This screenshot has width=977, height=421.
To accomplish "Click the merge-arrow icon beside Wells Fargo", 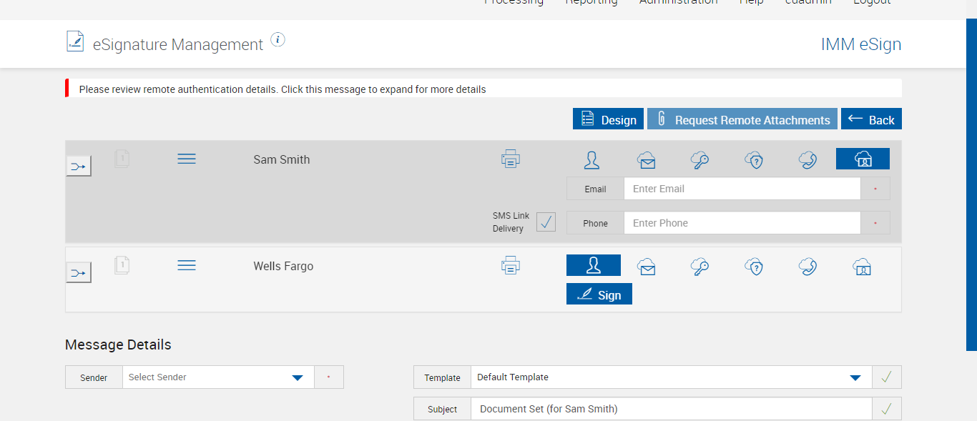I will 79,272.
